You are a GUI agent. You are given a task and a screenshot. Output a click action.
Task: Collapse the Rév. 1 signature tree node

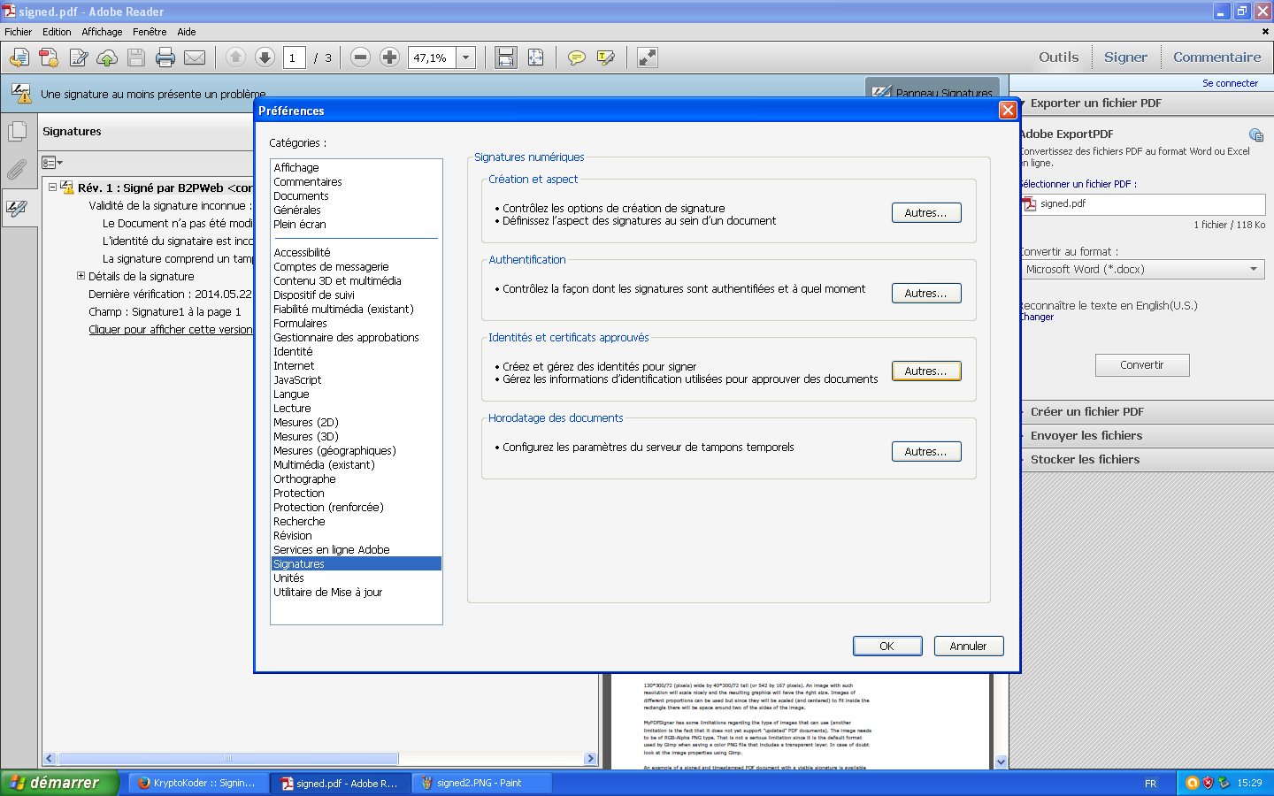pyautogui.click(x=53, y=188)
